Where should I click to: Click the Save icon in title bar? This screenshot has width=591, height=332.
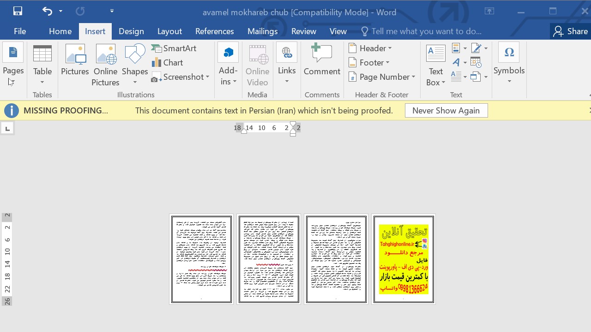[18, 11]
